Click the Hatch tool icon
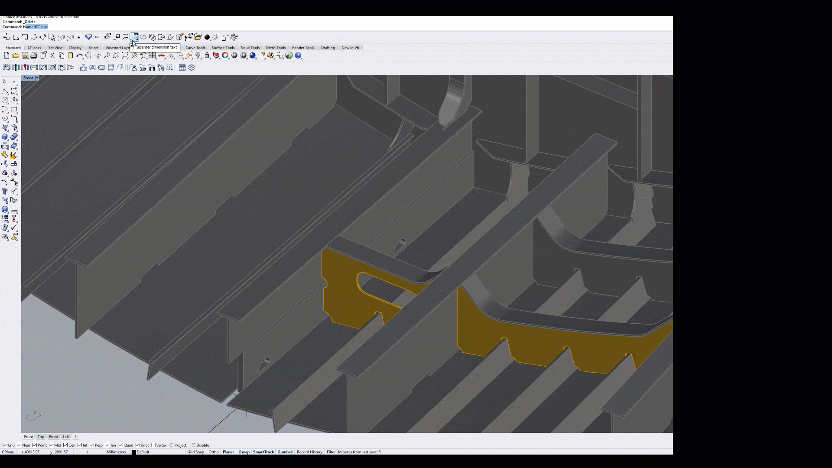Viewport: 832px width, 468px height. 152,37
